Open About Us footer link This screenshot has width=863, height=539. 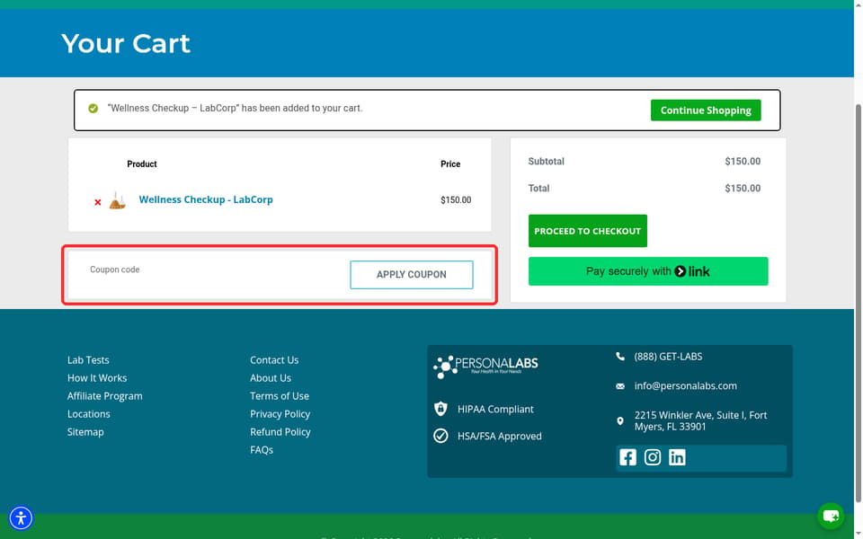[271, 378]
